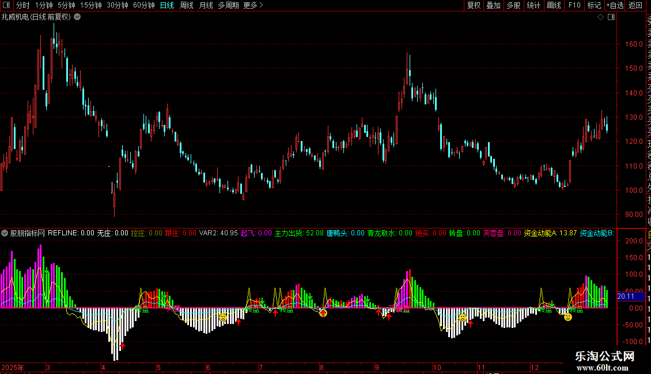
Task: Click the 唐鸭头: 0.00 indicator label
Action: coord(346,233)
